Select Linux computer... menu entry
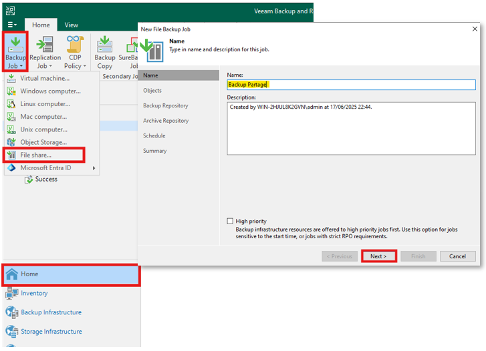The width and height of the screenshot is (486, 351). [45, 104]
